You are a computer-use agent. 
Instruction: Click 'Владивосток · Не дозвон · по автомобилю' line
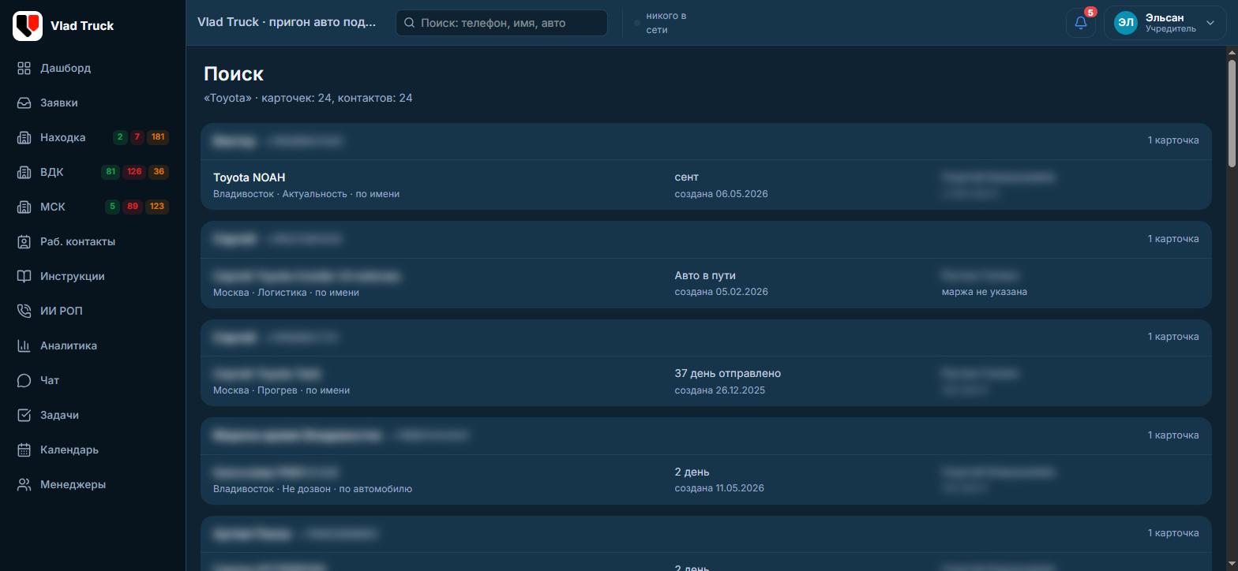coord(313,489)
